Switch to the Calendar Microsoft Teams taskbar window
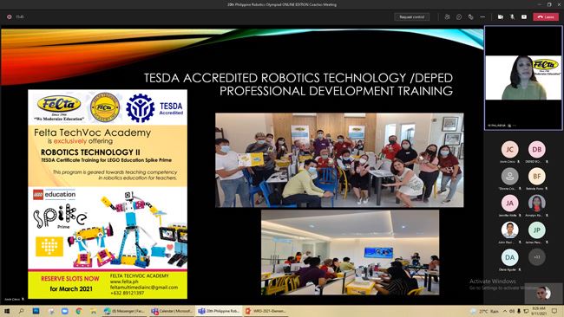Image resolution: width=564 pixels, height=317 pixels. (172, 311)
